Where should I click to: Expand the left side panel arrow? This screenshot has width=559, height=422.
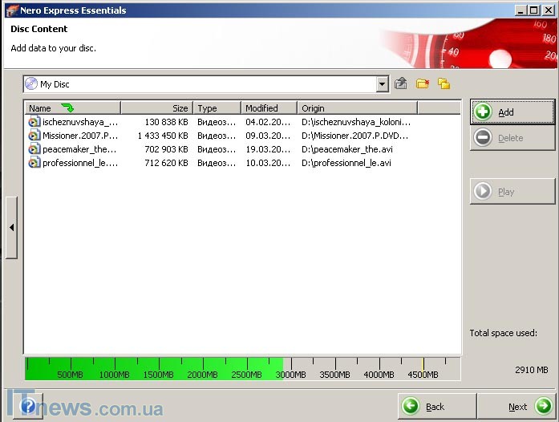(11, 228)
